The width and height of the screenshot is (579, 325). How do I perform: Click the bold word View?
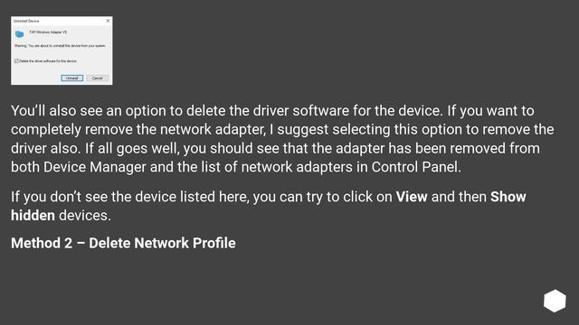click(x=412, y=197)
